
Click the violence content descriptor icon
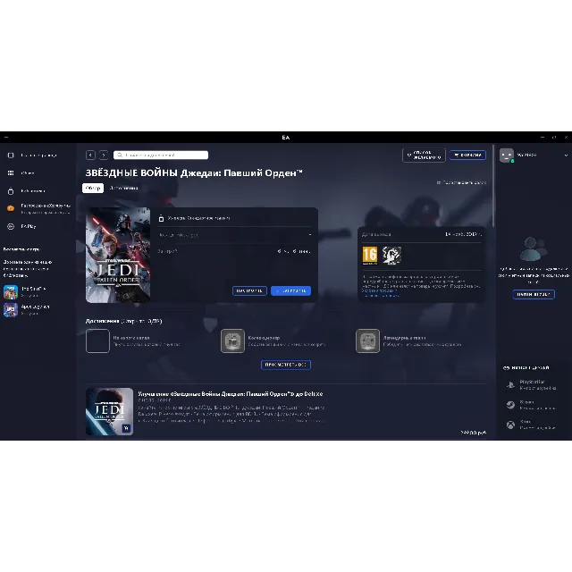tap(391, 256)
